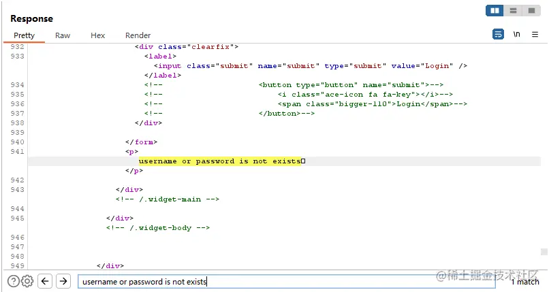
Task: Select the Raw tab
Action: 63,35
